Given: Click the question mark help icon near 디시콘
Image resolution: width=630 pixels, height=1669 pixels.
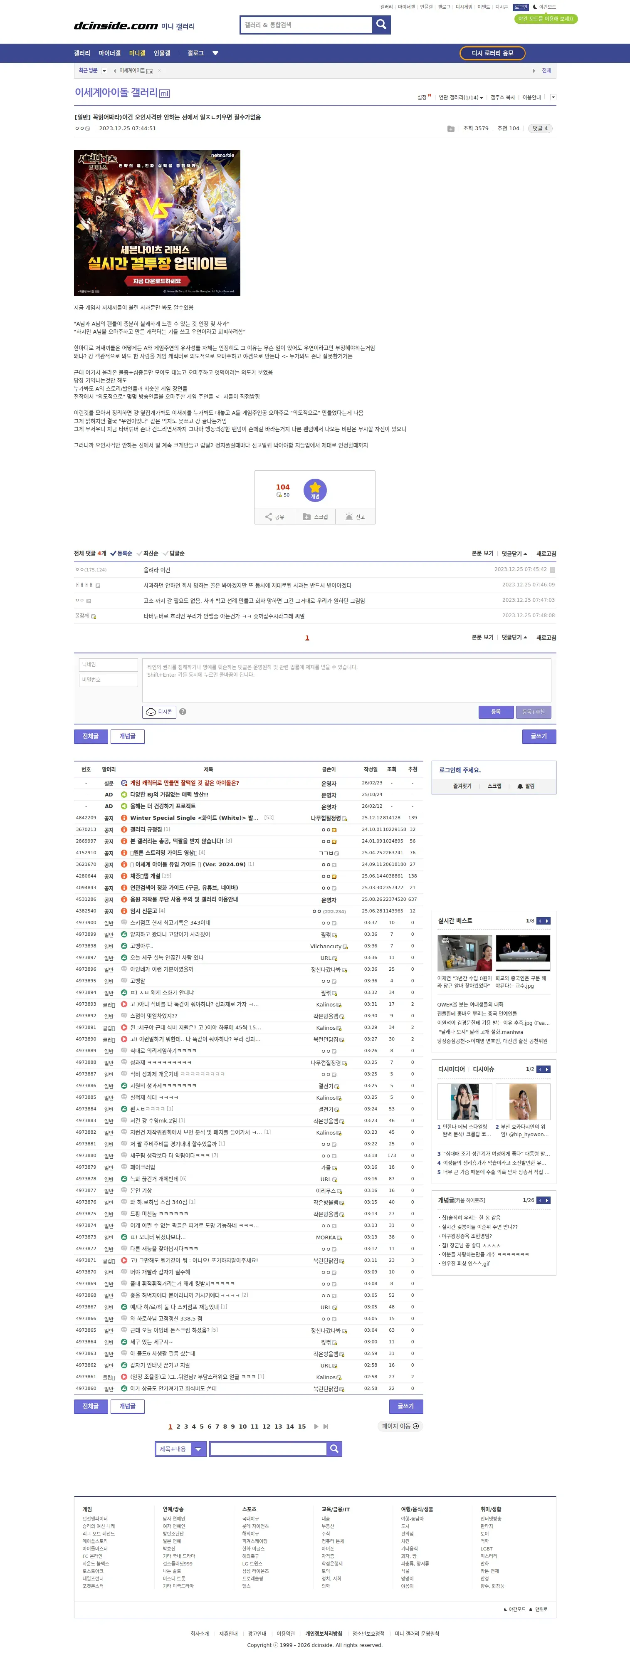Looking at the screenshot, I should point(183,712).
